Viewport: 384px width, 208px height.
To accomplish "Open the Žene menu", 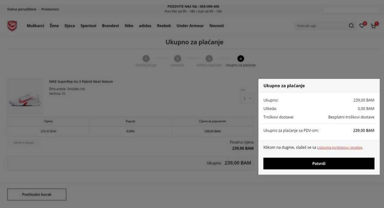I will point(54,26).
